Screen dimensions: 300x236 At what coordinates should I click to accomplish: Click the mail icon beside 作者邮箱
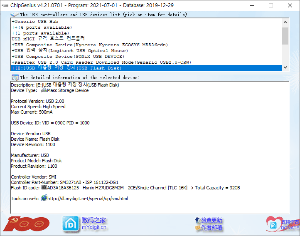tap(197, 228)
